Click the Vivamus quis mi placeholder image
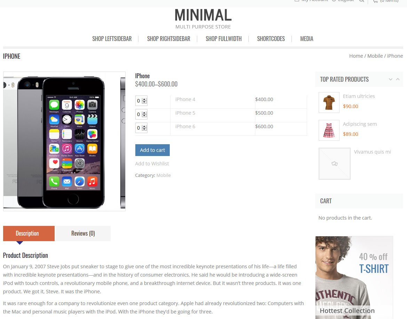The width and height of the screenshot is (407, 319). (x=334, y=164)
